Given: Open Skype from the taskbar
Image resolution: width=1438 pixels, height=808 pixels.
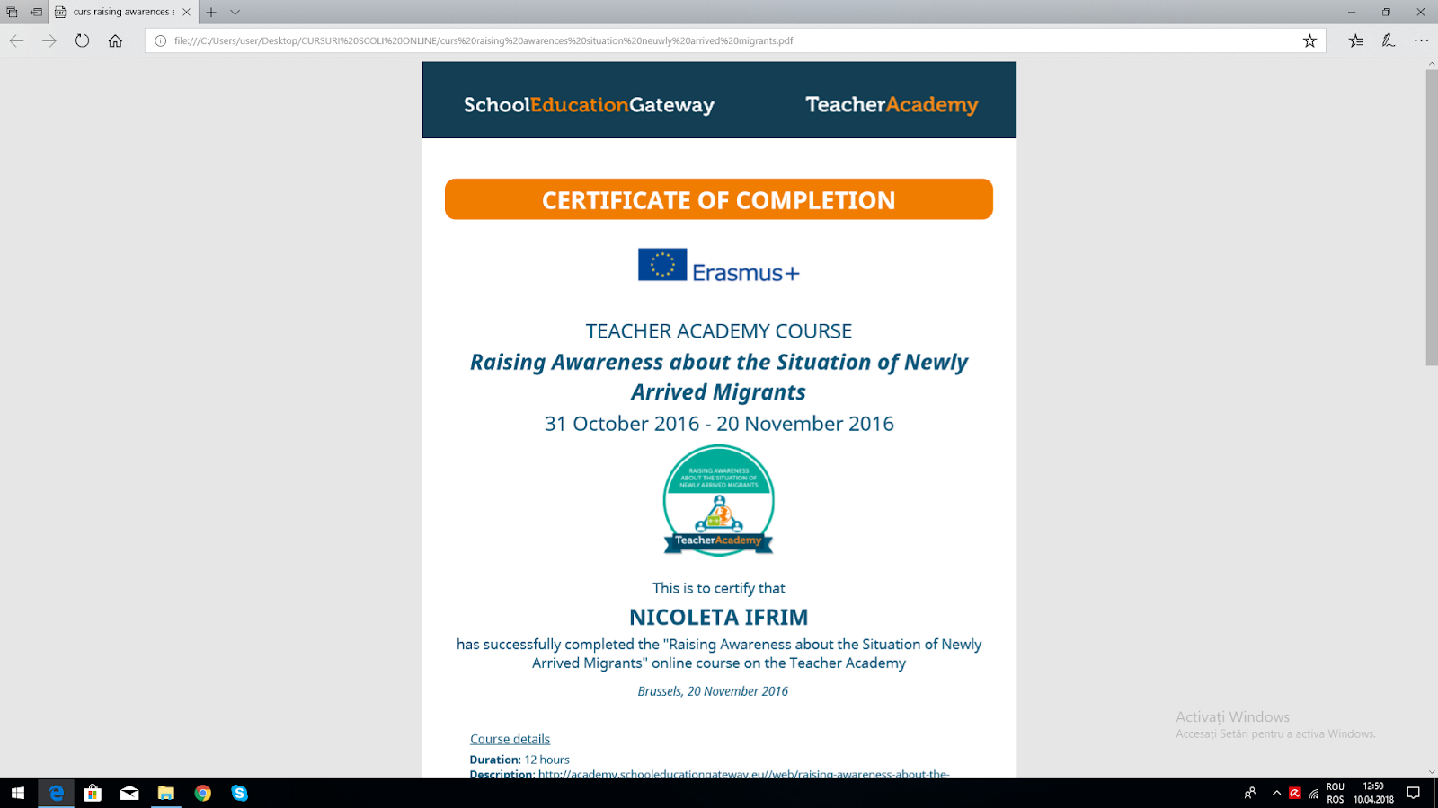Looking at the screenshot, I should tap(239, 793).
